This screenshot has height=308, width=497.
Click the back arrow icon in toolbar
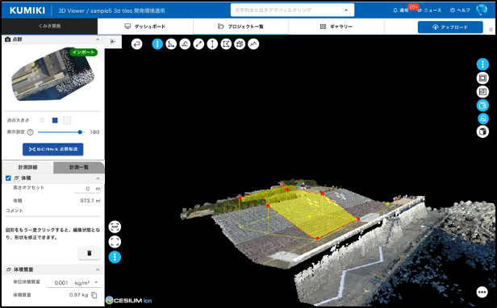137,44
